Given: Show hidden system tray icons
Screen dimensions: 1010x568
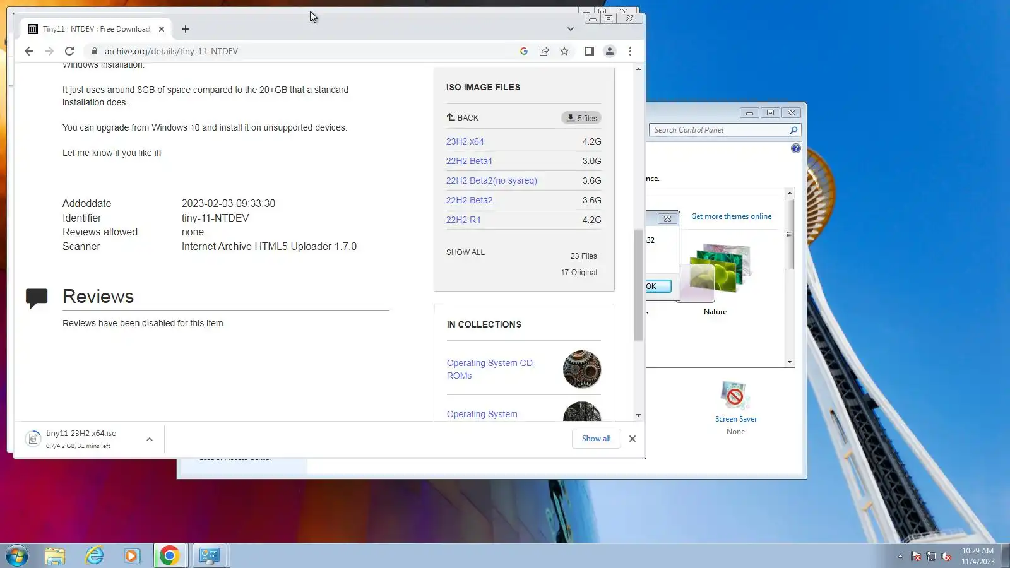Looking at the screenshot, I should 900,556.
